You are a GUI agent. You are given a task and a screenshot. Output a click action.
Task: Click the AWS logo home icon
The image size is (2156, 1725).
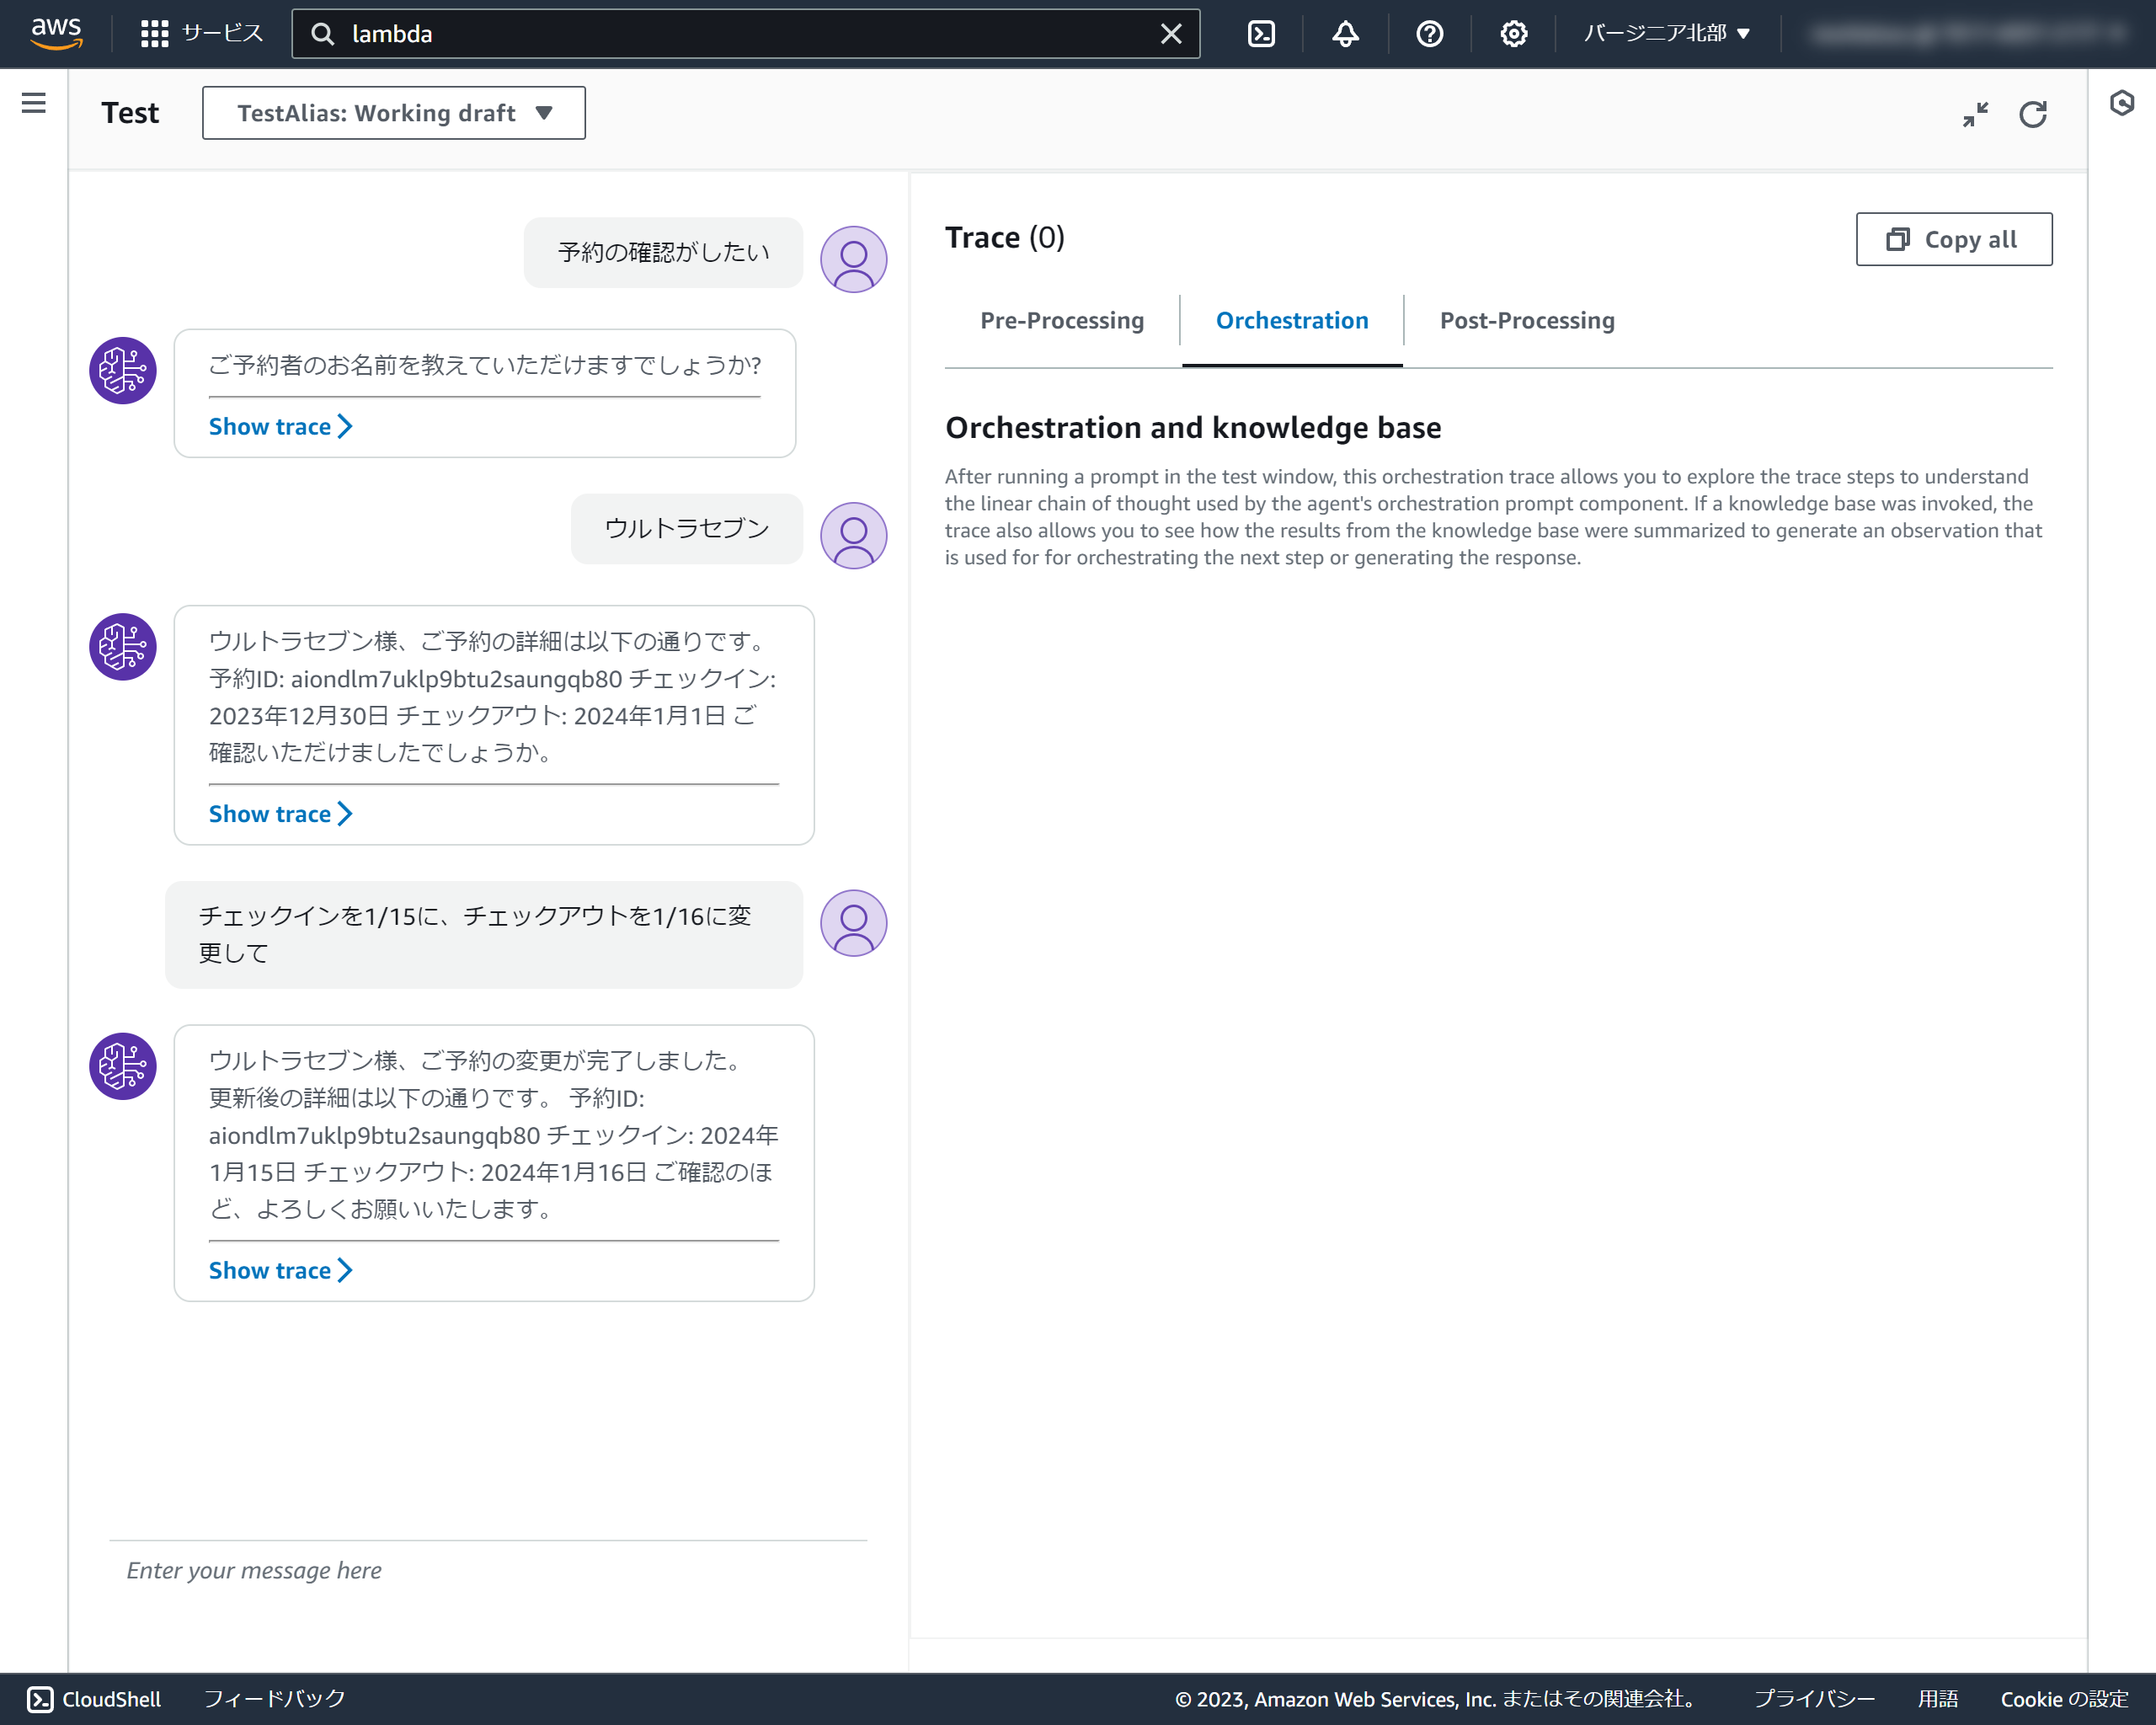pyautogui.click(x=56, y=33)
